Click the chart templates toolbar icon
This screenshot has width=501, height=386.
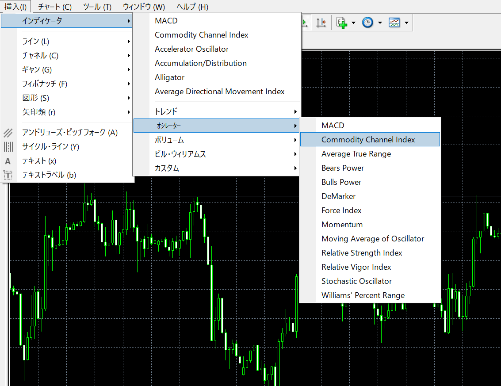[x=394, y=23]
